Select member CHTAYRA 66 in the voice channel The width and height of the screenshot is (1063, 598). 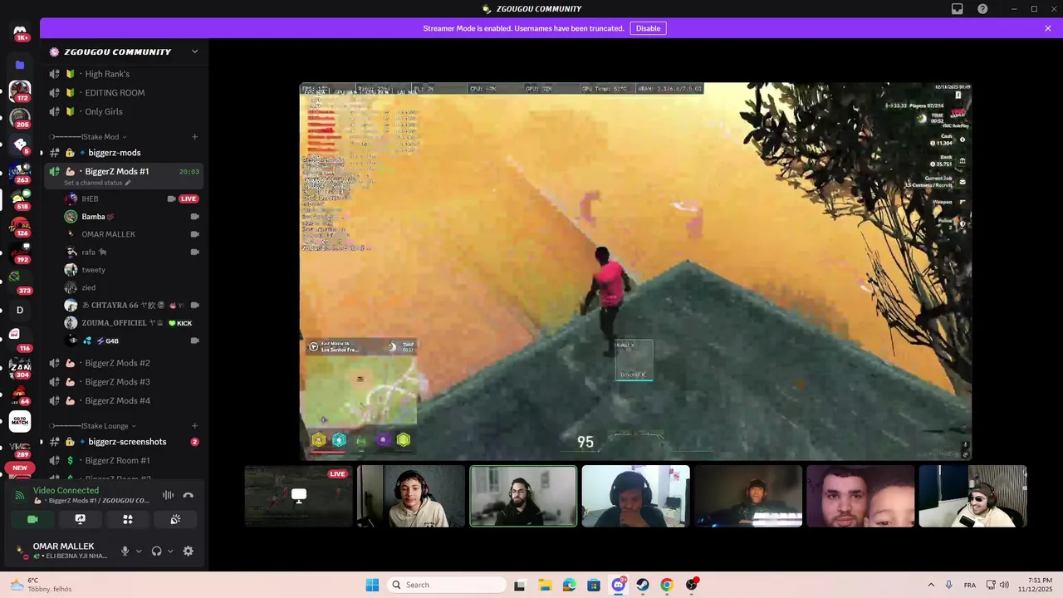coord(131,306)
